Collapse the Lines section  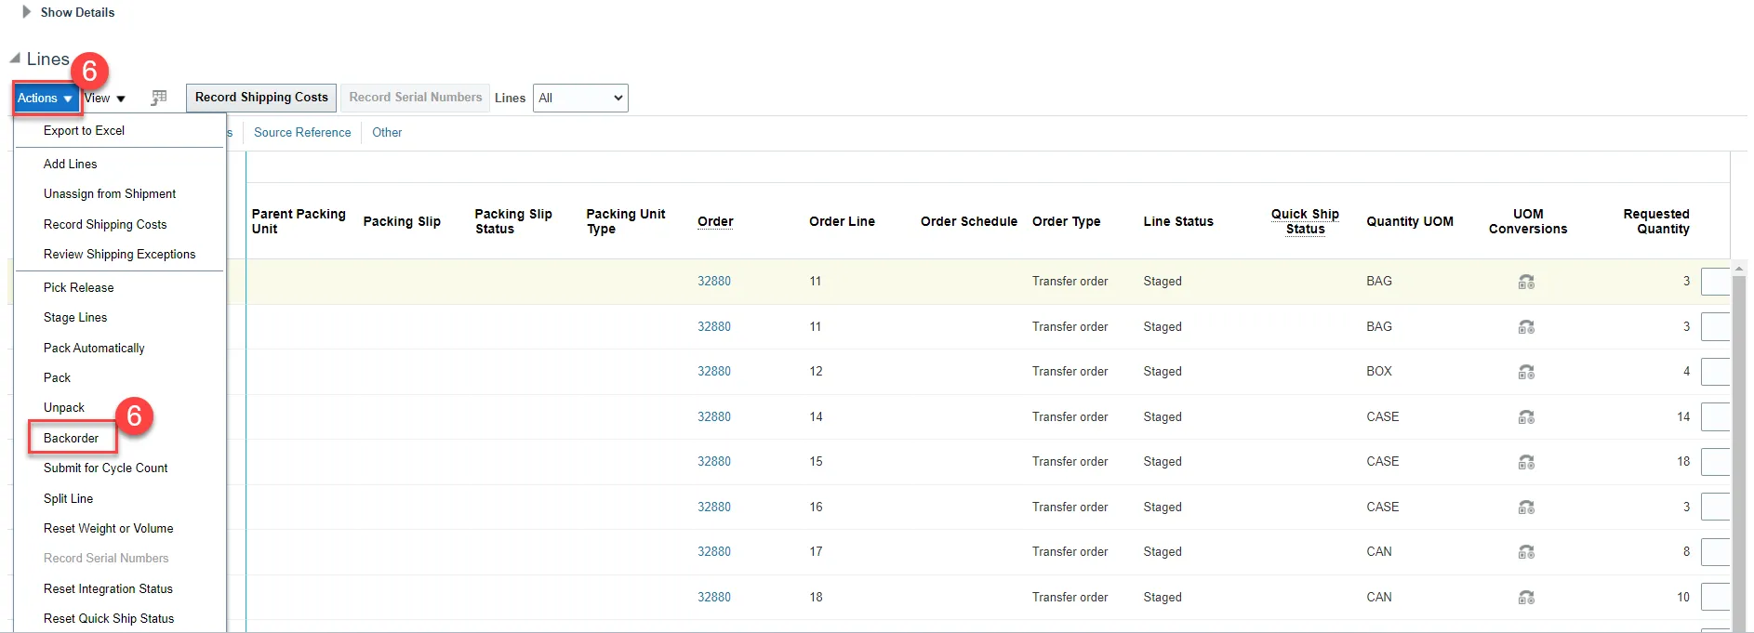[x=15, y=59]
